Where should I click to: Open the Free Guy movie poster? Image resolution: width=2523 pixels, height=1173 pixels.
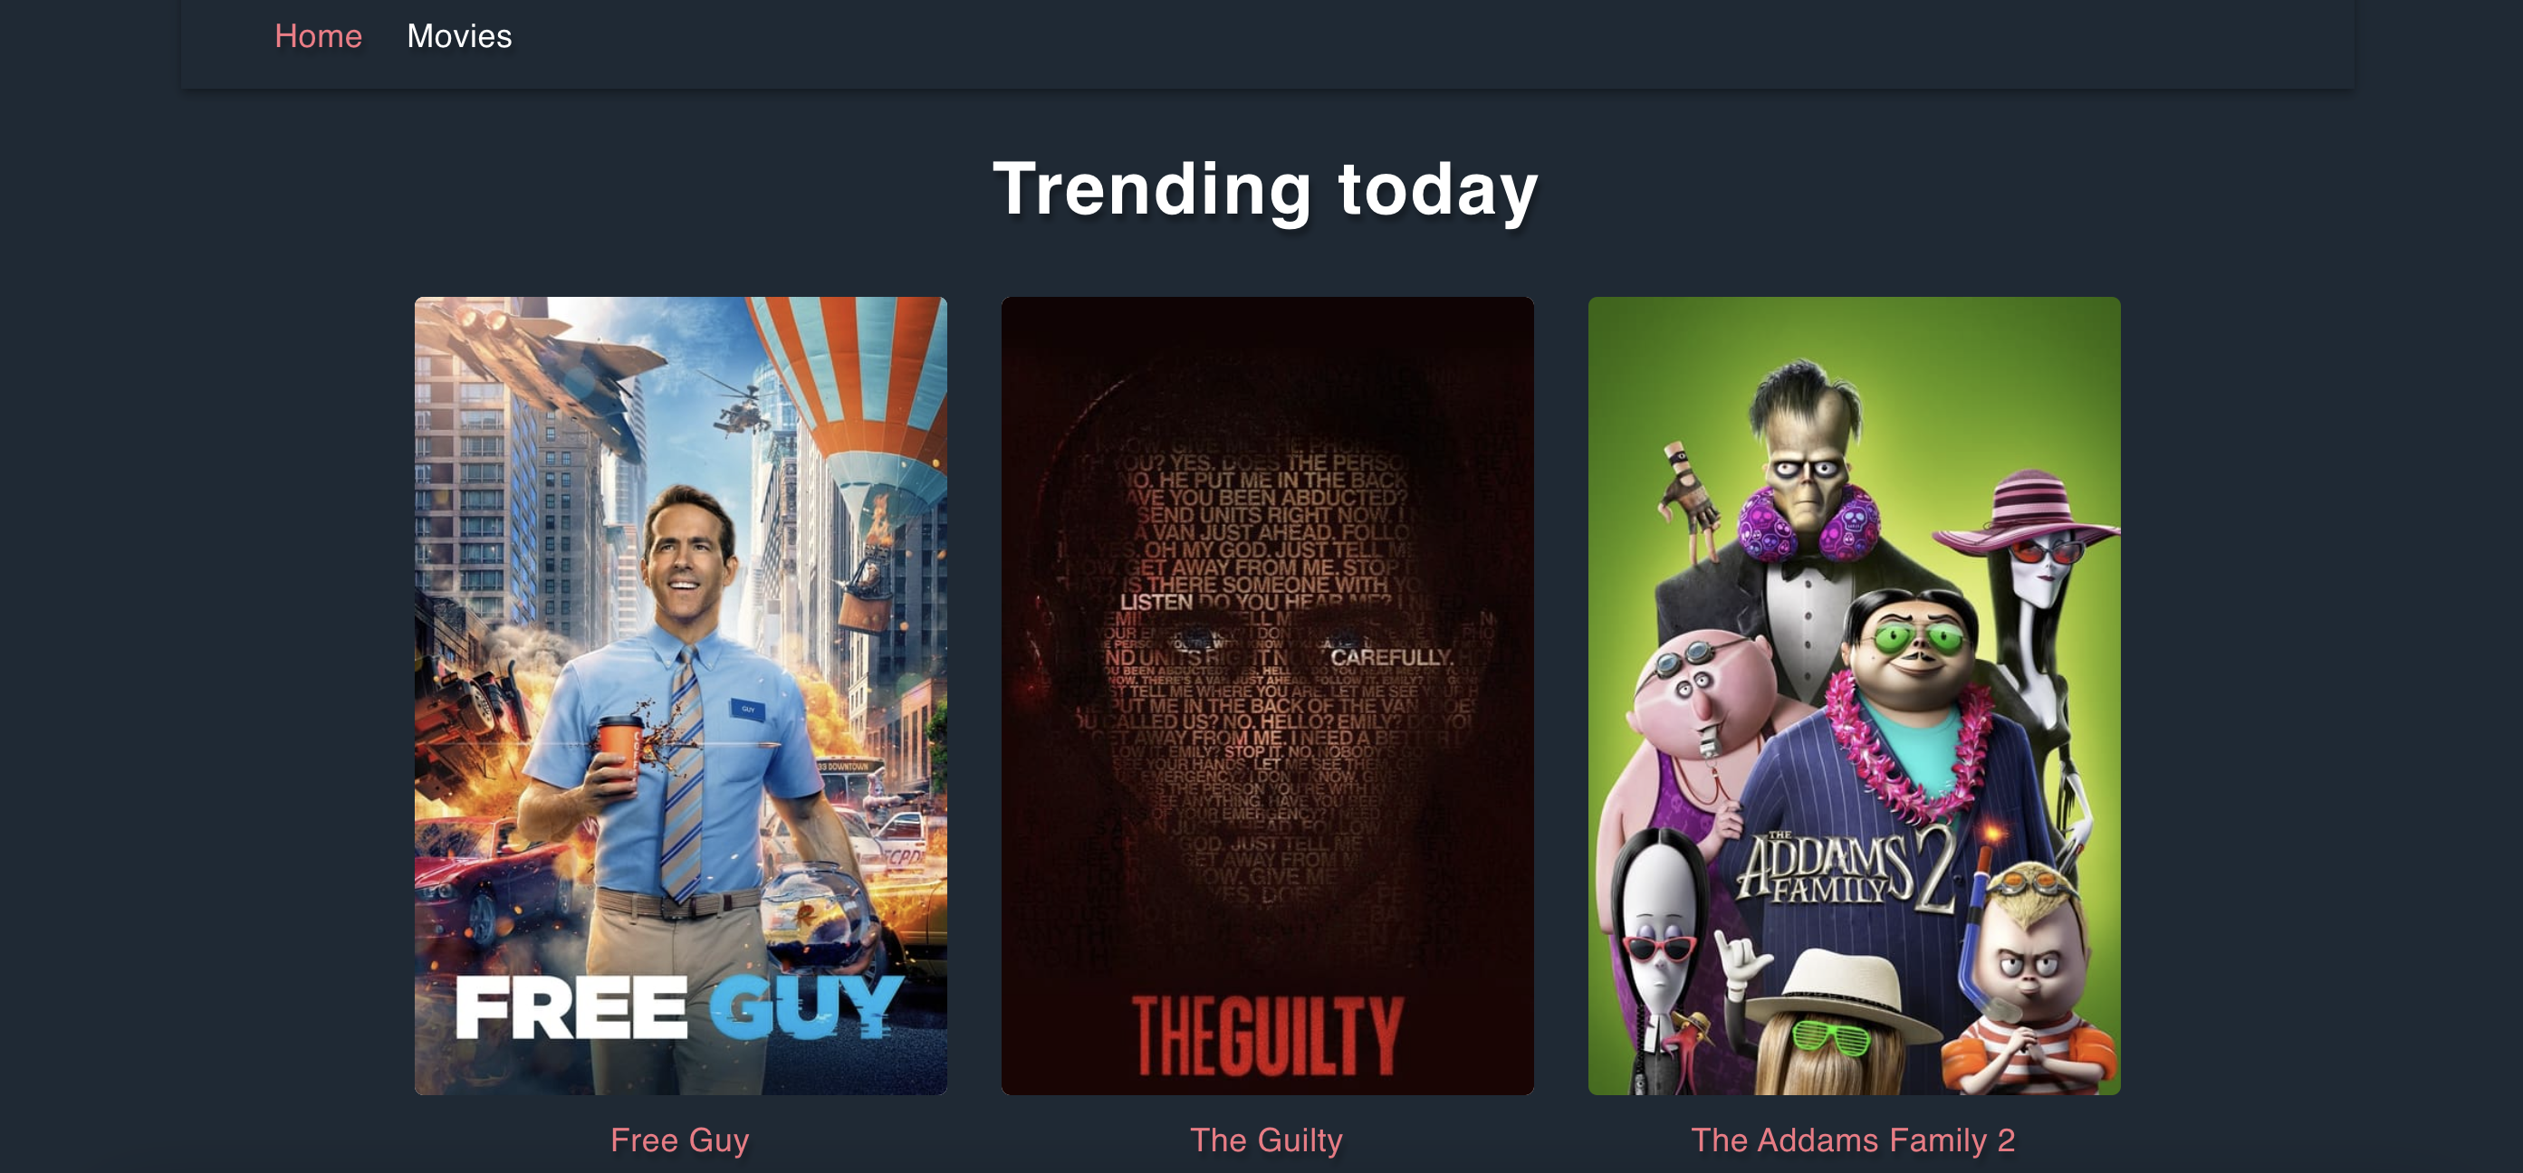tap(681, 695)
